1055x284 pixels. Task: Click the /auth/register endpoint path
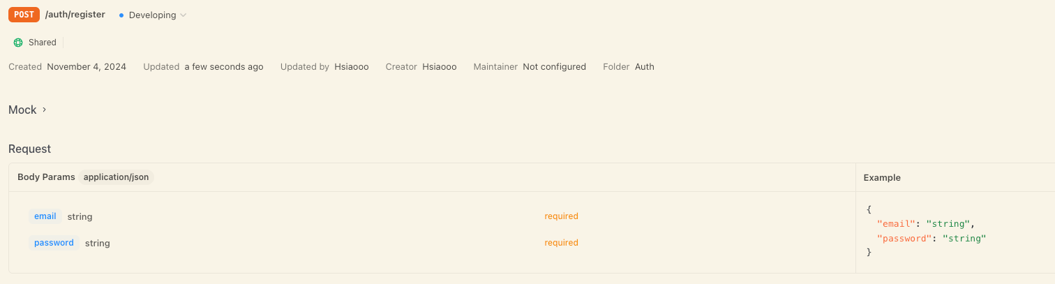coord(75,14)
